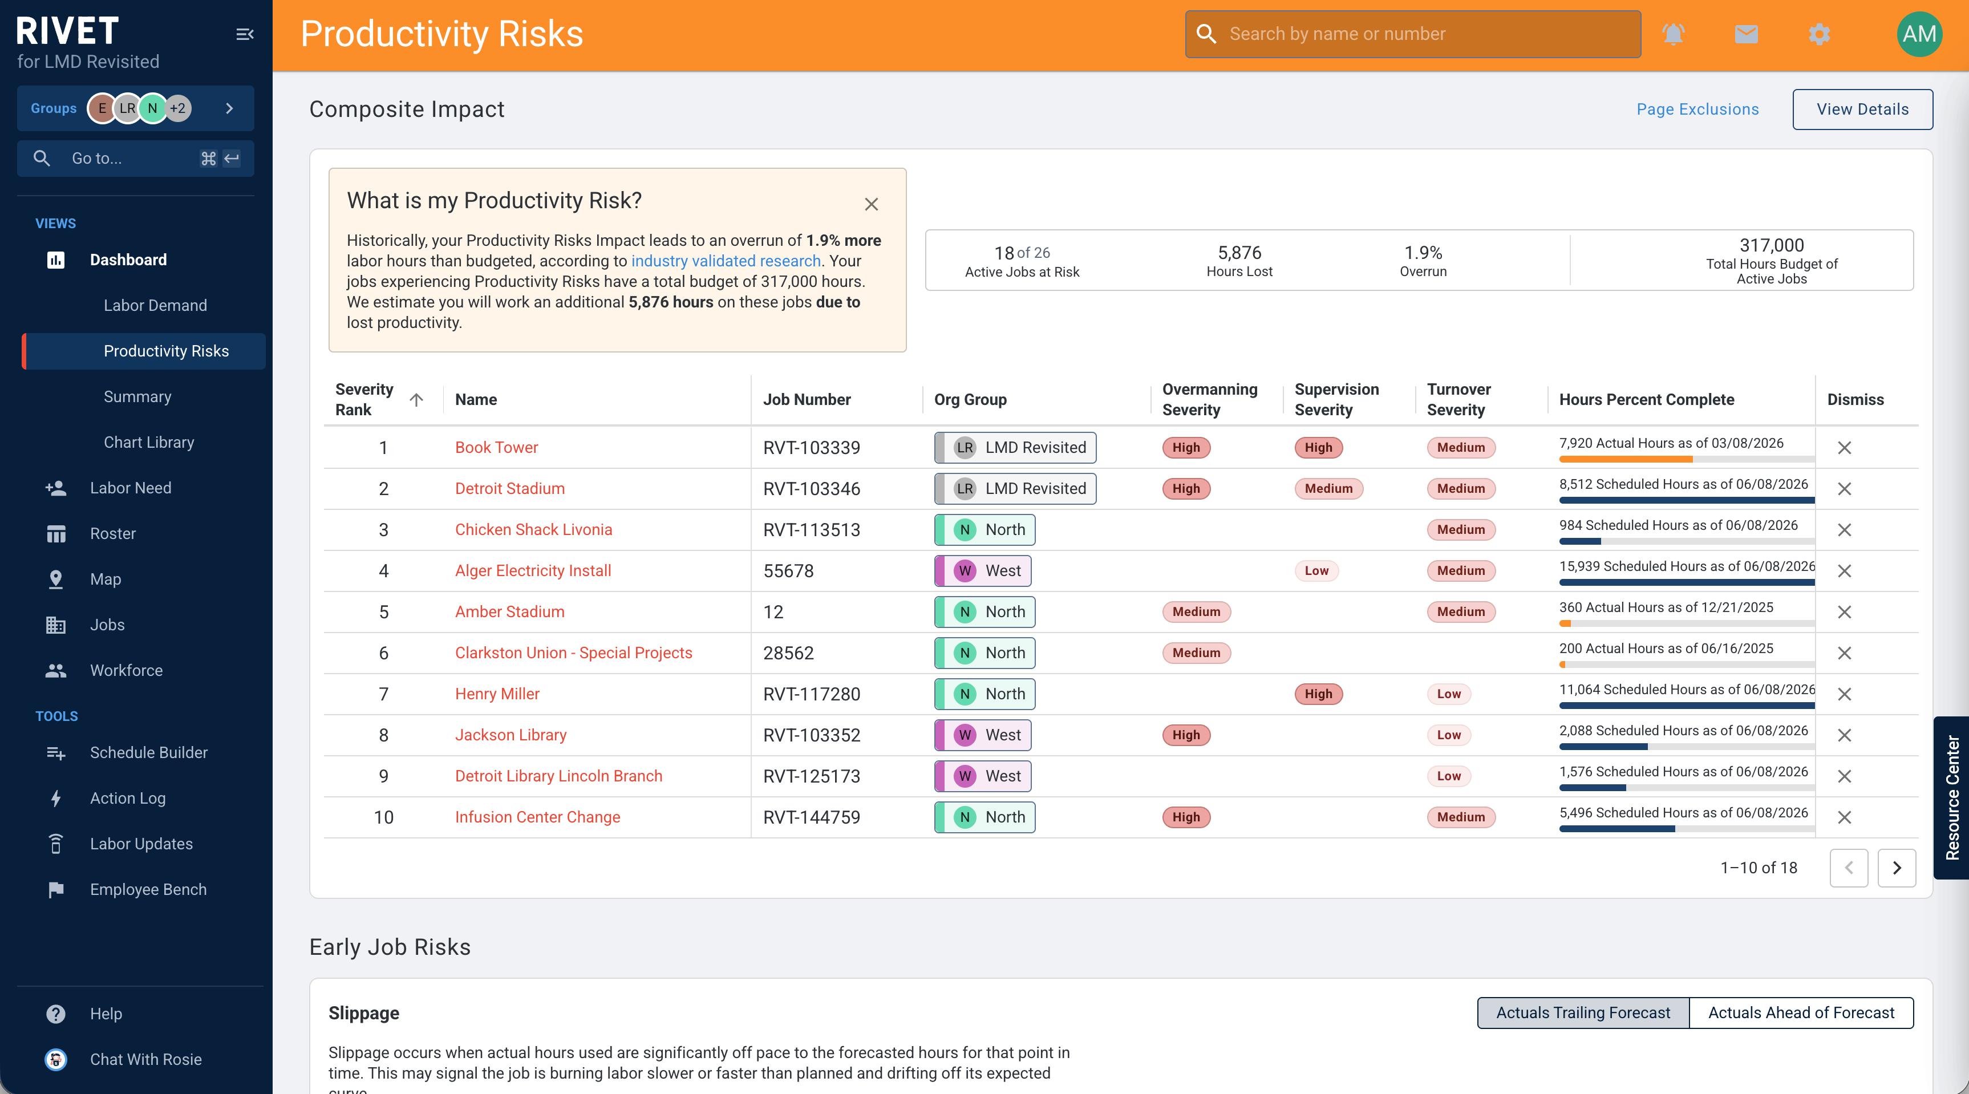The image size is (1969, 1094).
Task: Click Book Tower hours progress bar
Action: (x=1686, y=460)
